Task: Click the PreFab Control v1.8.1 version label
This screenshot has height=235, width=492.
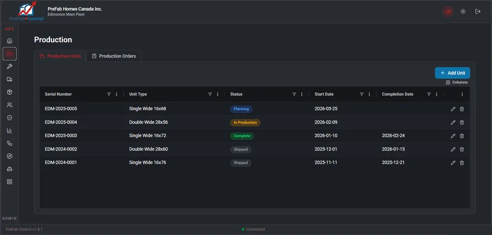Action: [24, 229]
